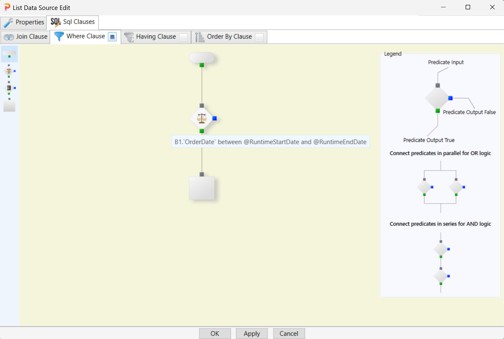Click the predicate's blue false output connector
The image size is (504, 339).
click(x=214, y=118)
